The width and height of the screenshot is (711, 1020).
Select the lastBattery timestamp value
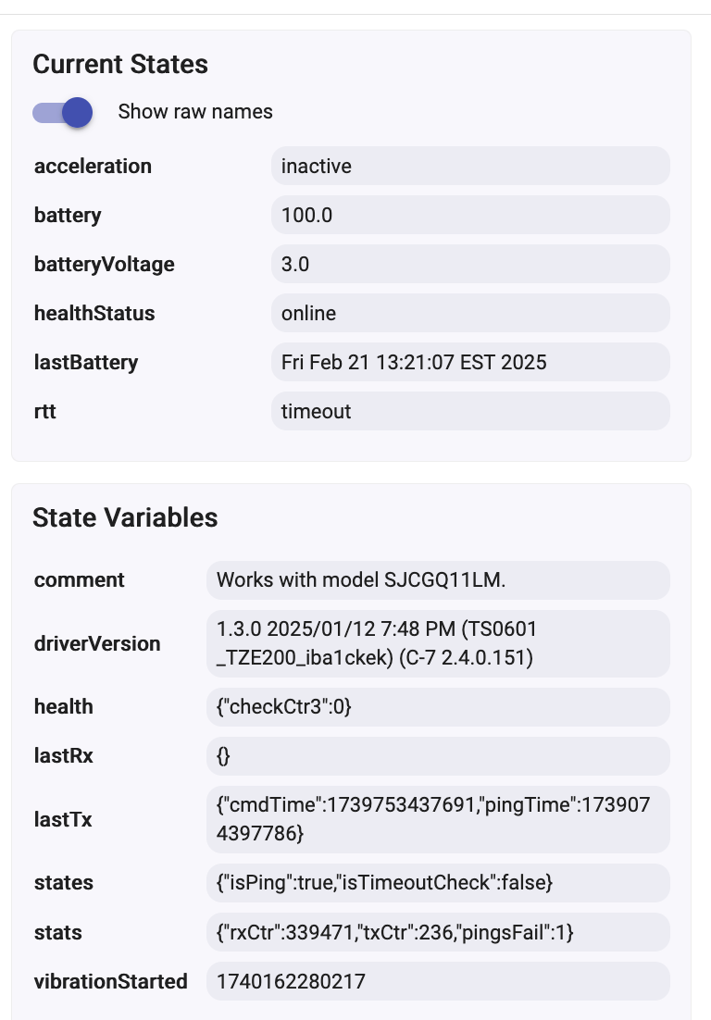[414, 363]
